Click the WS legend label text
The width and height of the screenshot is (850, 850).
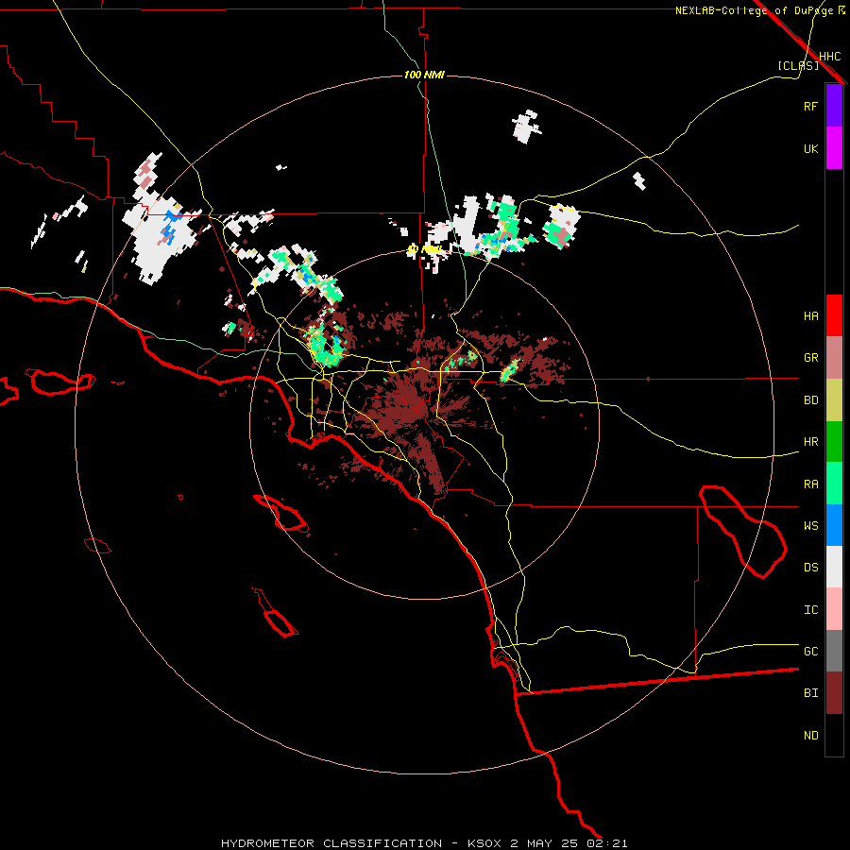pos(810,525)
